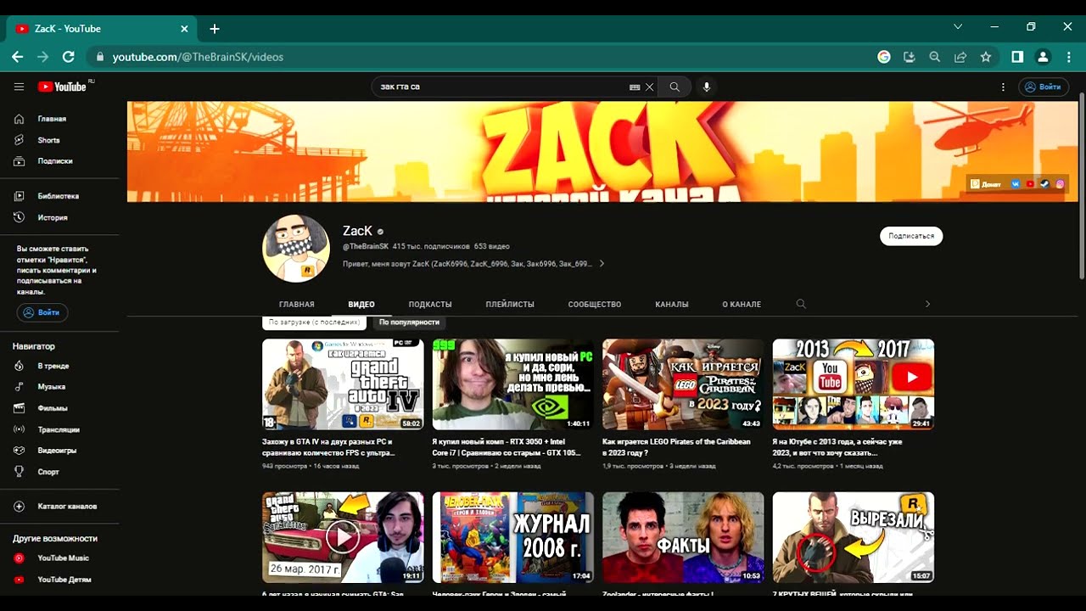Open Chrome profile icon

1044,57
